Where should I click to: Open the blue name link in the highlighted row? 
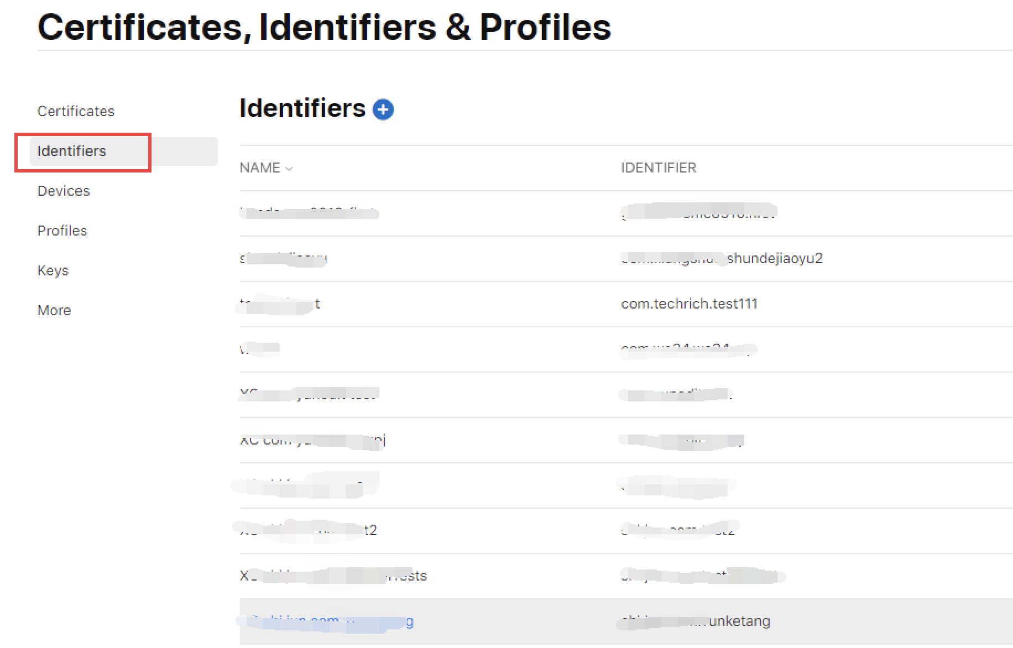(x=326, y=621)
